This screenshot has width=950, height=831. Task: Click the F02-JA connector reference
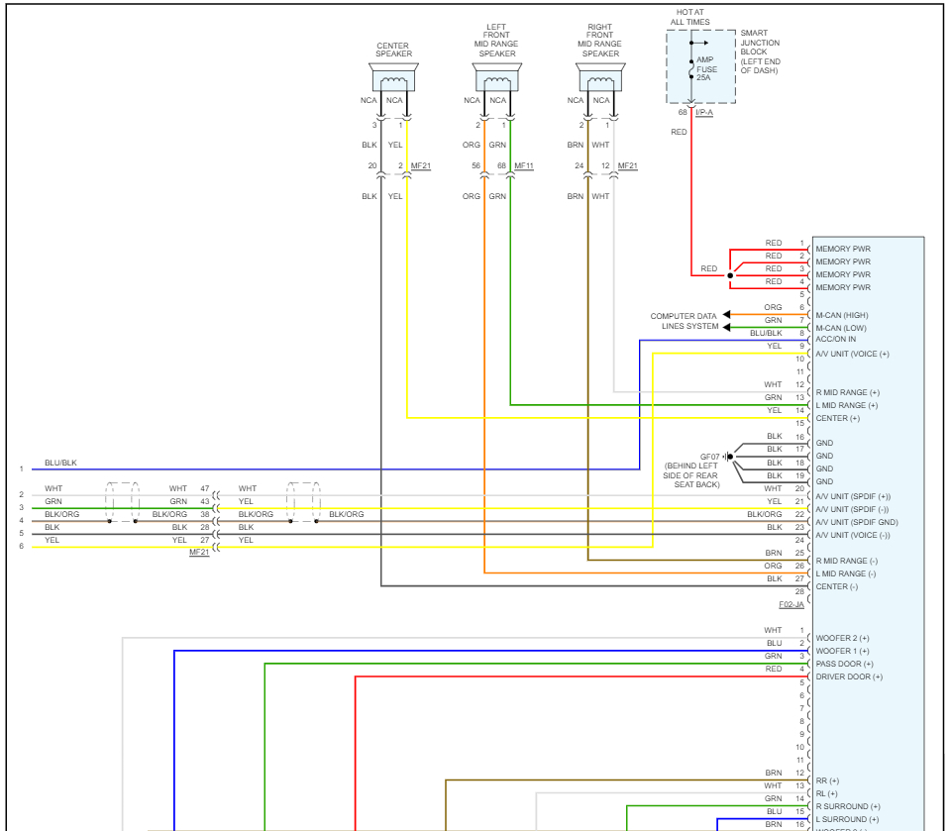[792, 604]
